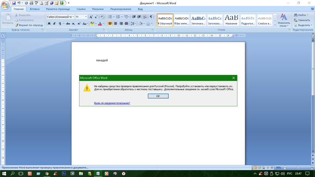This screenshot has height=177, width=315.
Task: Open the font size dropdown
Action: [x=86, y=17]
